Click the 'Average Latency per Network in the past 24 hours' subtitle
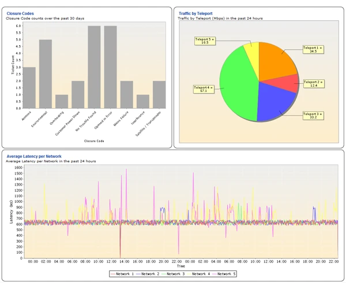The image size is (346, 289). [x=51, y=161]
